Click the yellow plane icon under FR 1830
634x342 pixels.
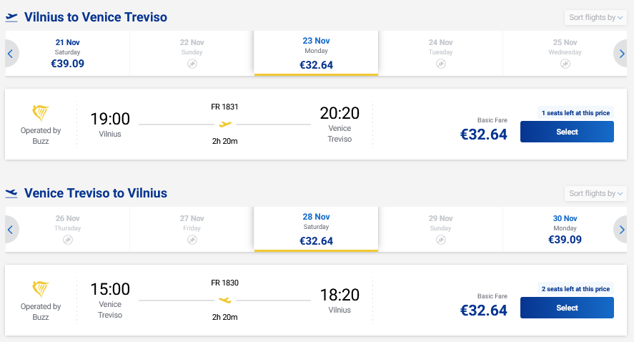pos(225,301)
